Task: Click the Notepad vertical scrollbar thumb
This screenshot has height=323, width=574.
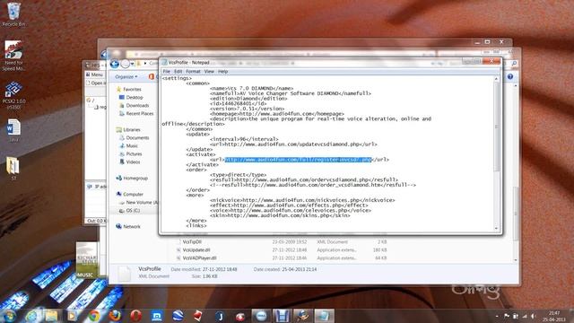Action: pos(497,127)
